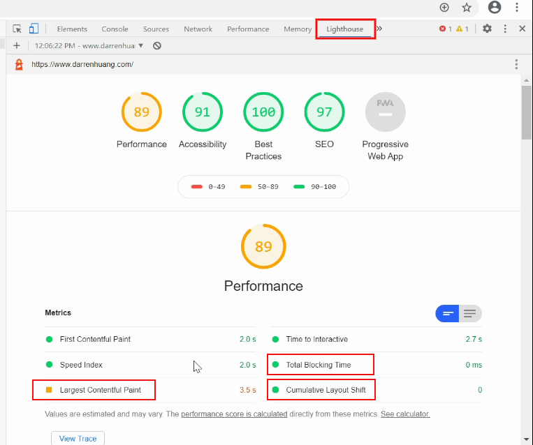The width and height of the screenshot is (533, 445).
Task: Jump to SEO score gauge 97
Action: (x=324, y=112)
